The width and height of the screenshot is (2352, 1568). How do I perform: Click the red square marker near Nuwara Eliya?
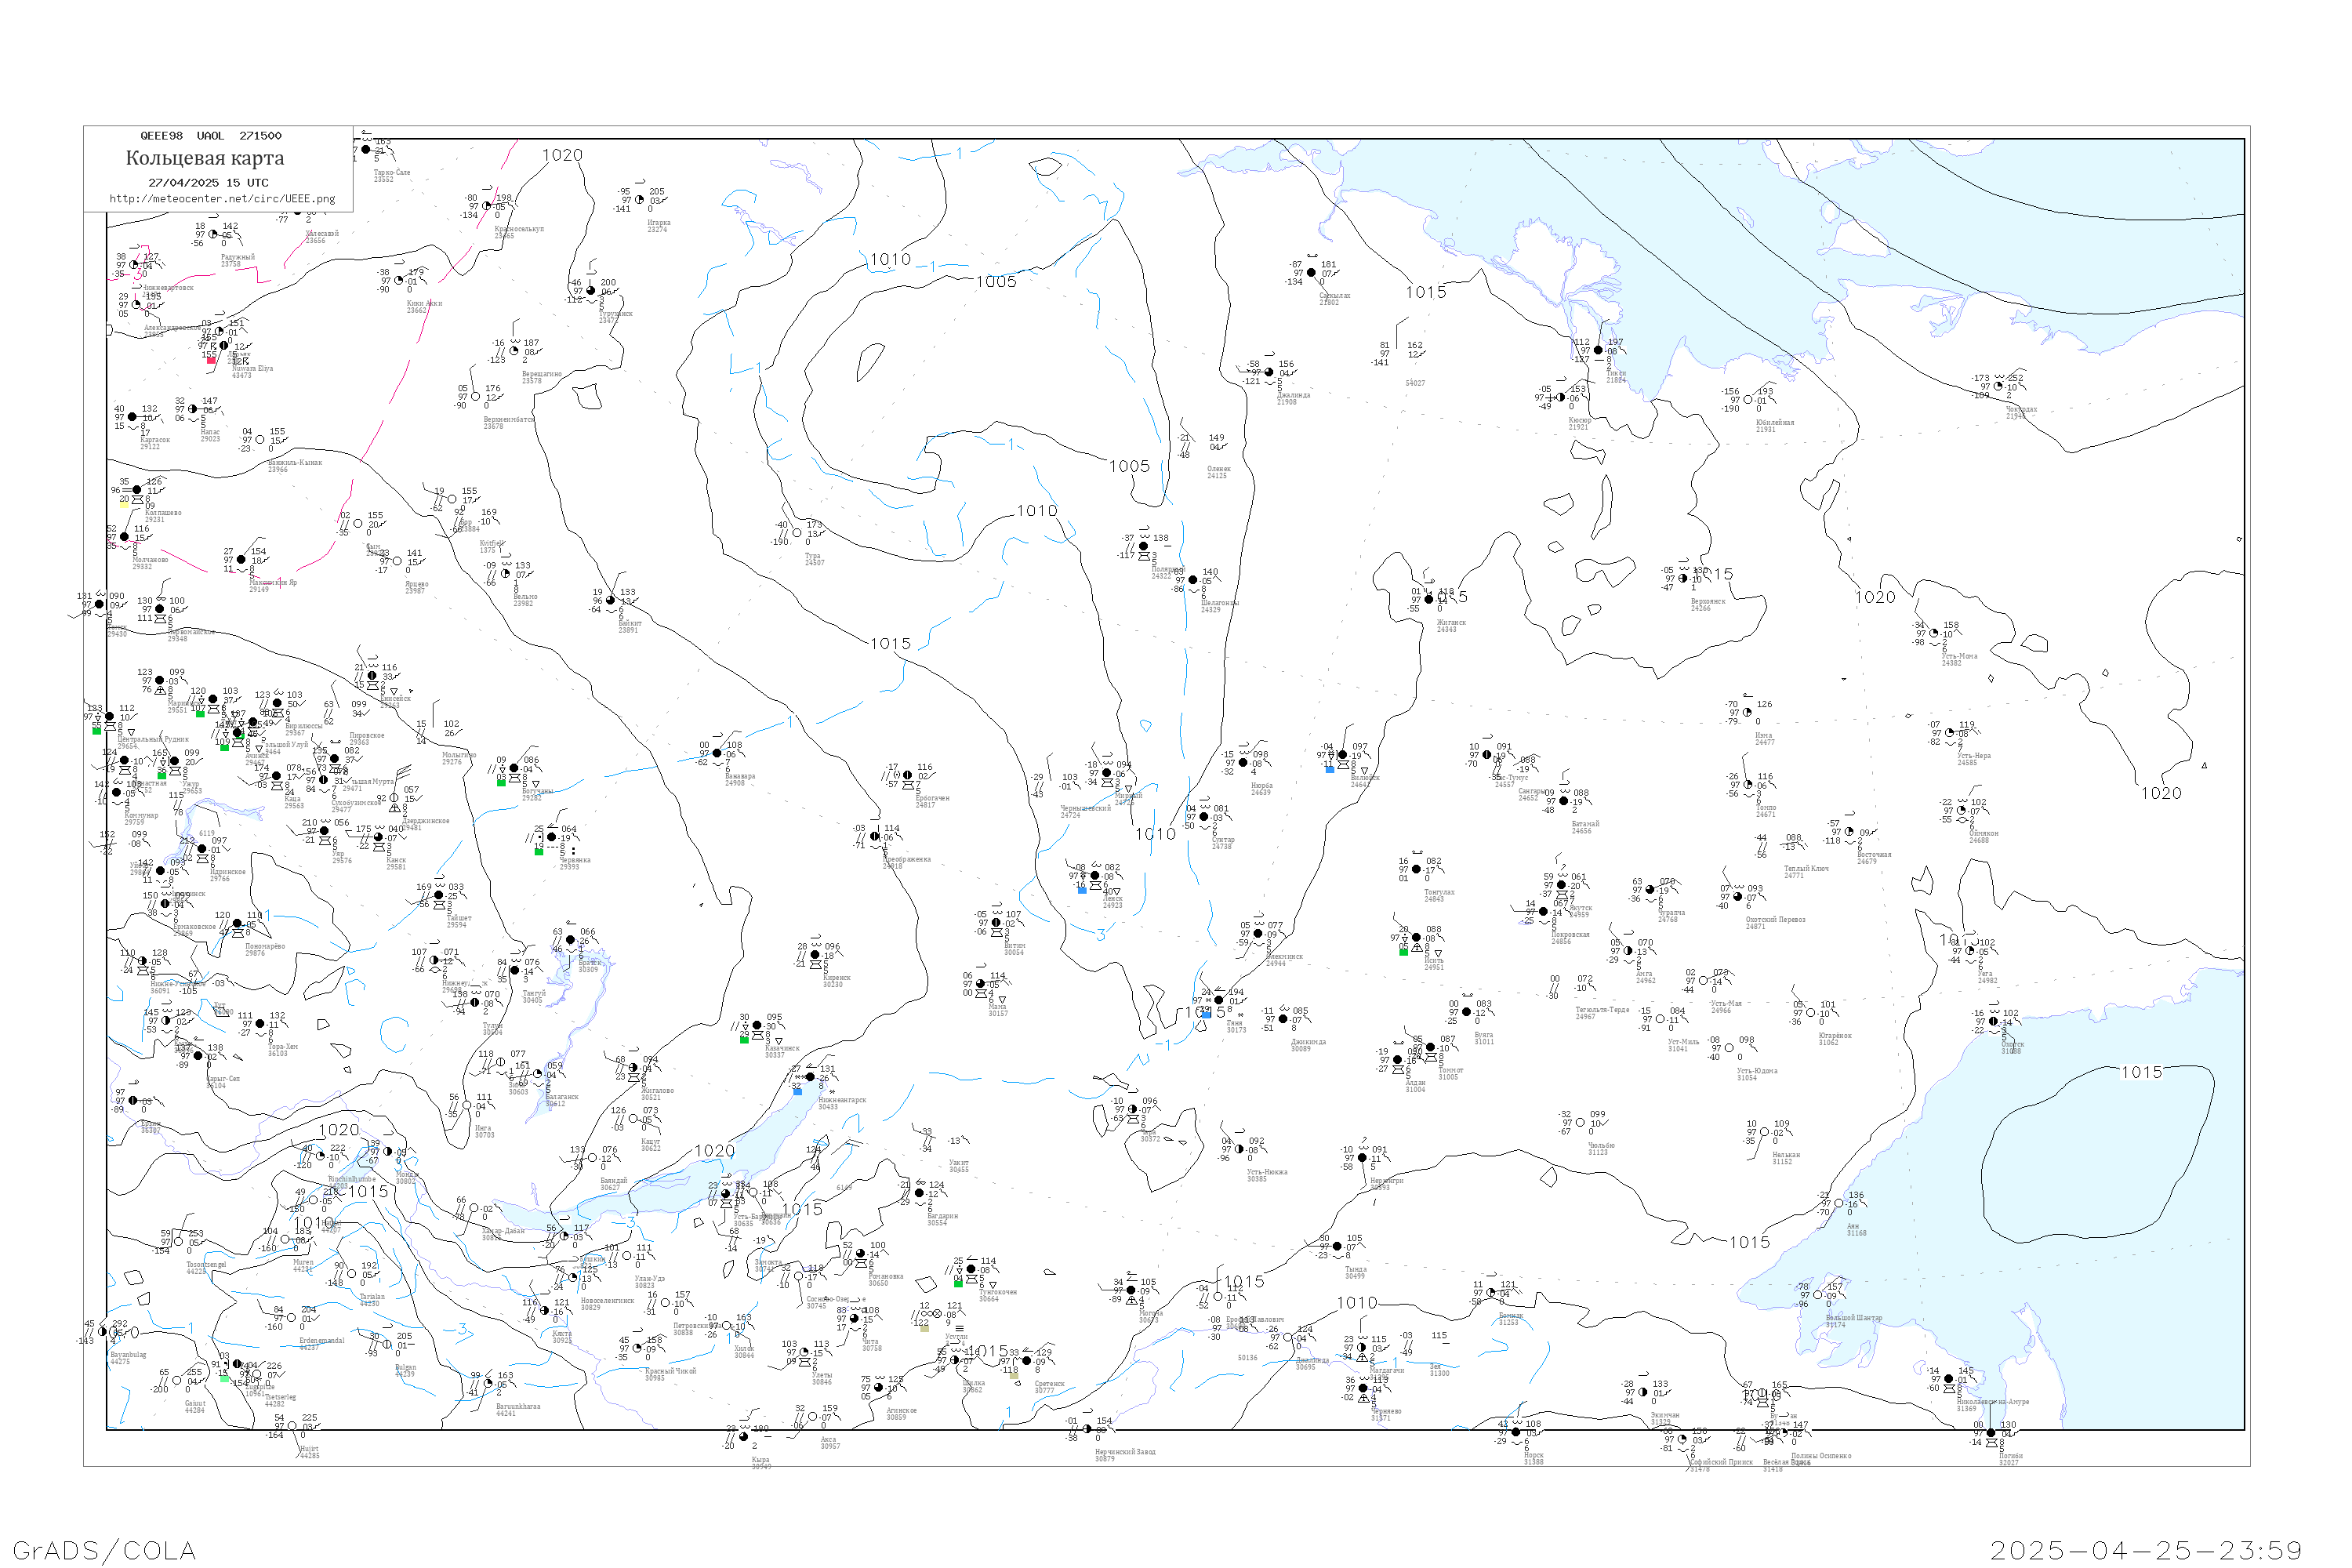[x=211, y=360]
